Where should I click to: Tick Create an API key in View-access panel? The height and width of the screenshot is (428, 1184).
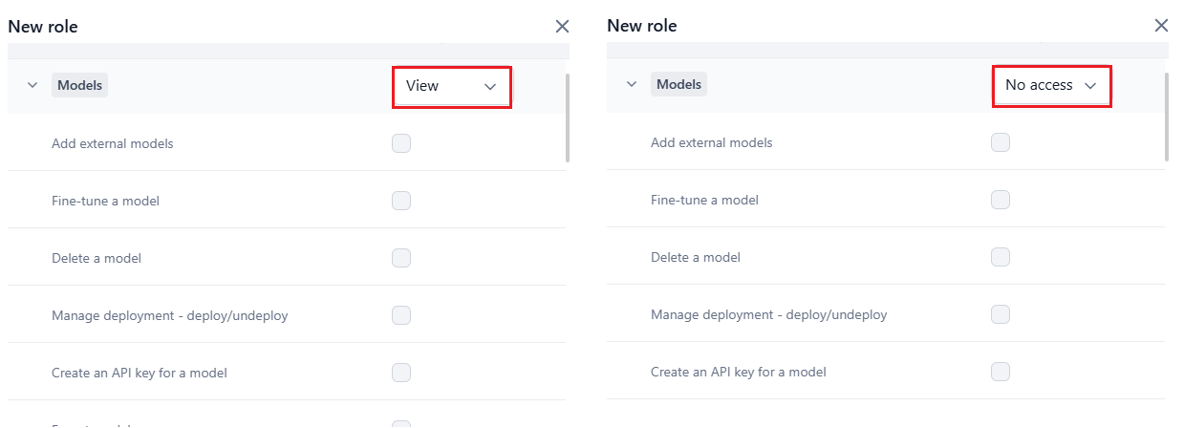tap(401, 373)
